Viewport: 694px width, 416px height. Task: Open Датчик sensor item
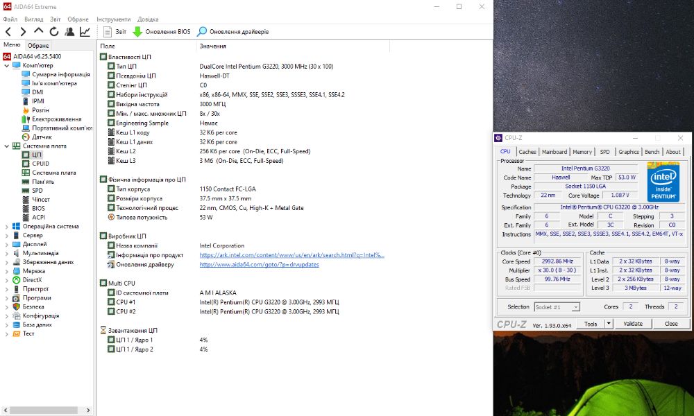pyautogui.click(x=42, y=137)
